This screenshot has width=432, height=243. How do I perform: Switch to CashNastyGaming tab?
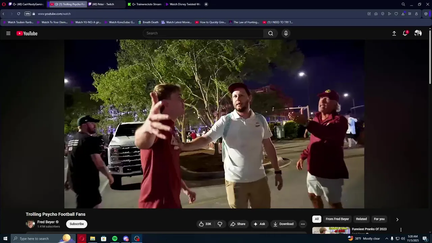(x=26, y=4)
